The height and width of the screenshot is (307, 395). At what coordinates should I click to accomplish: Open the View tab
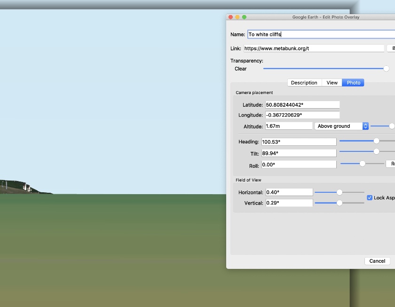[x=332, y=83]
